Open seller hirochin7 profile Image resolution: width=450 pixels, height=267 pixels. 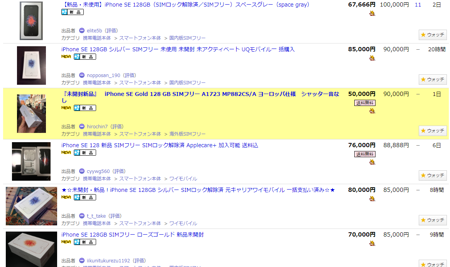97,127
